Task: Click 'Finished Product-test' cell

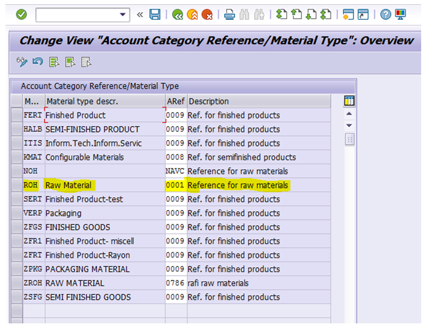Action: tap(105, 199)
